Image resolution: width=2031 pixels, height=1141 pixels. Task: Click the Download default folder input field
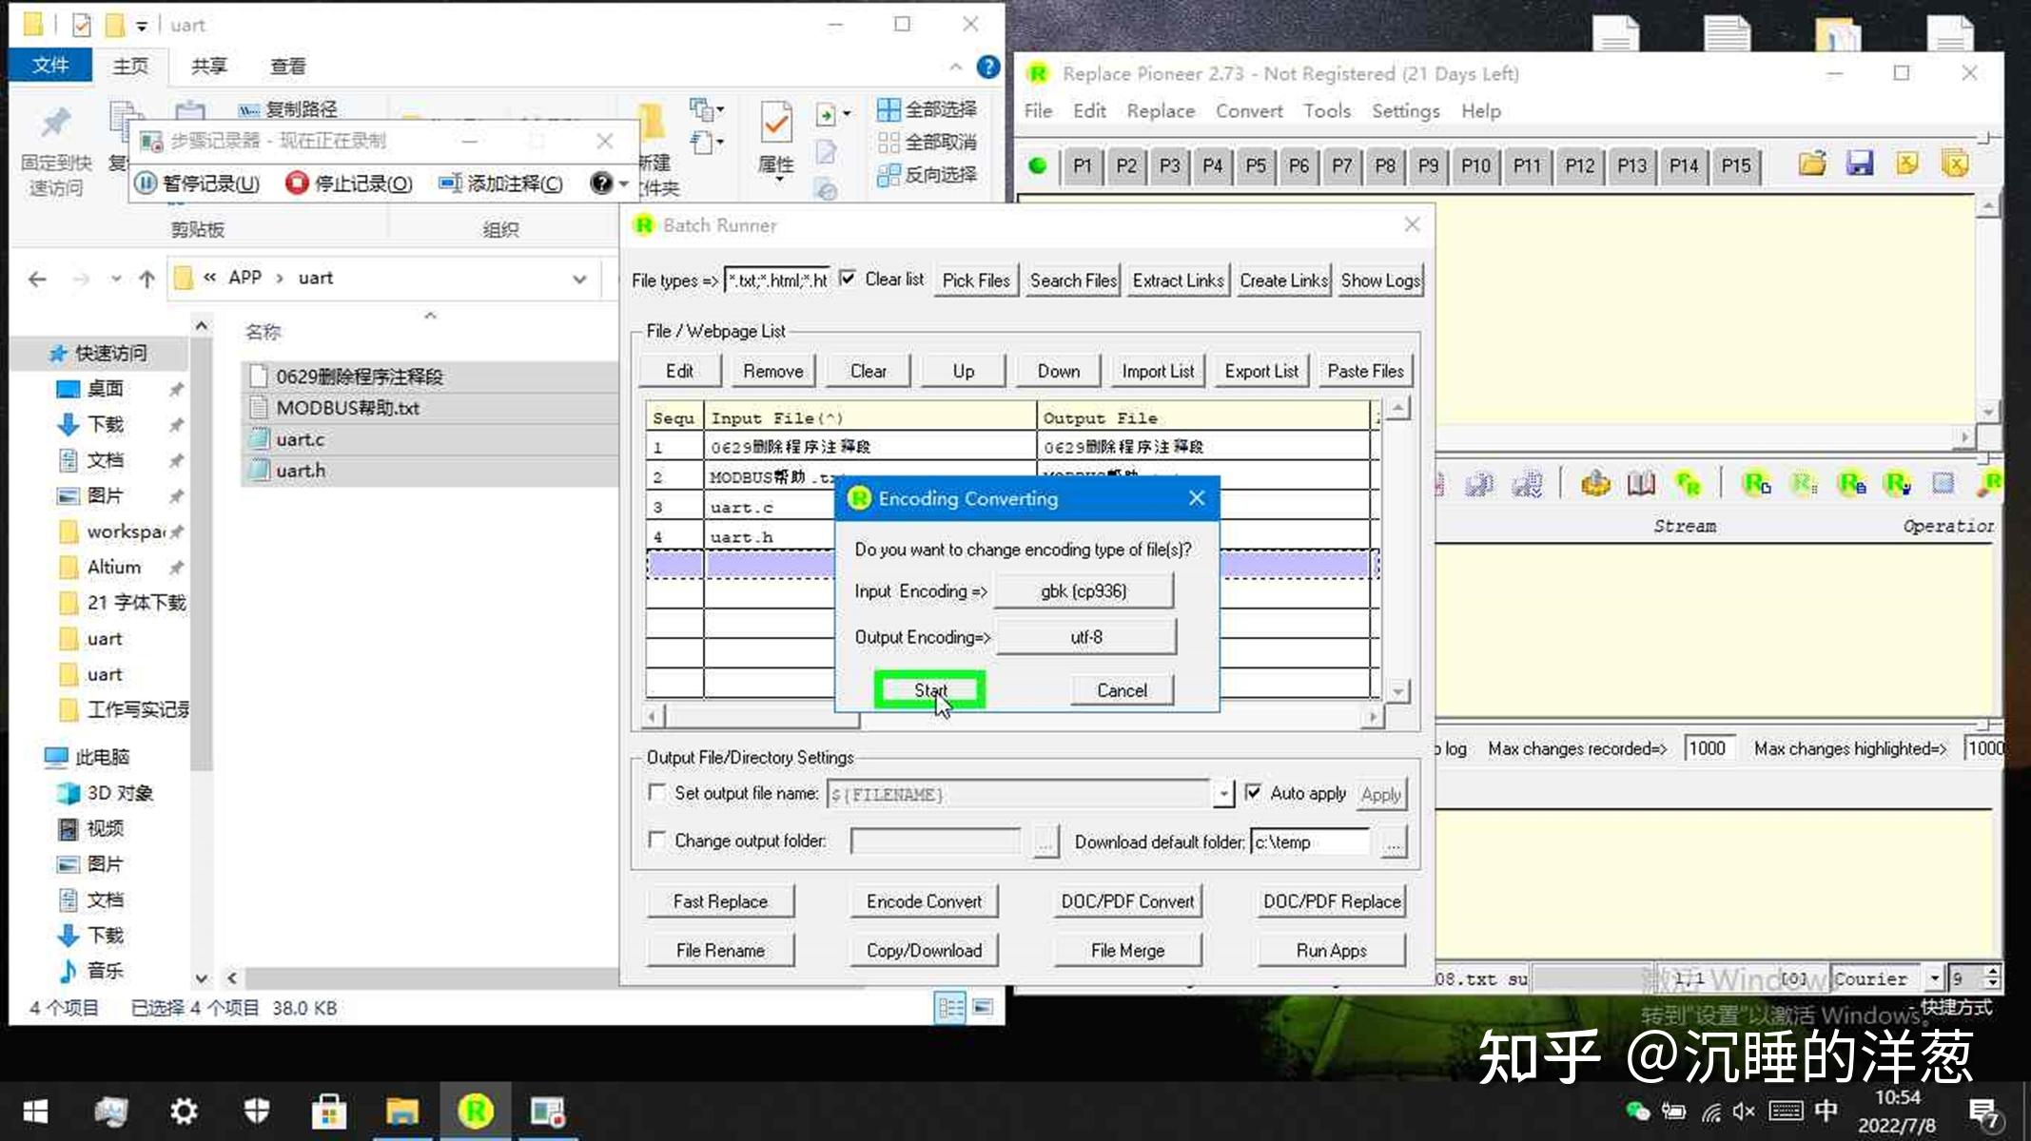point(1309,842)
